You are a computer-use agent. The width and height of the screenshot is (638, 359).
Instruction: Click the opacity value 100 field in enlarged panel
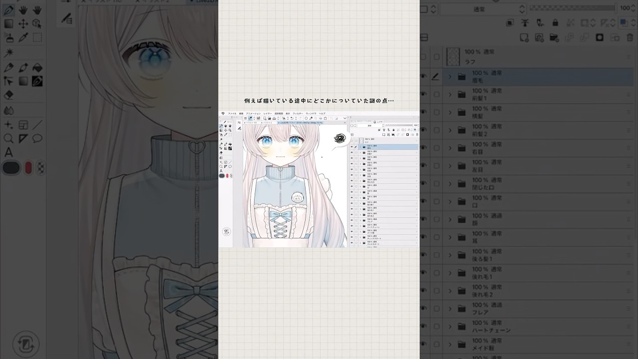pyautogui.click(x=625, y=8)
